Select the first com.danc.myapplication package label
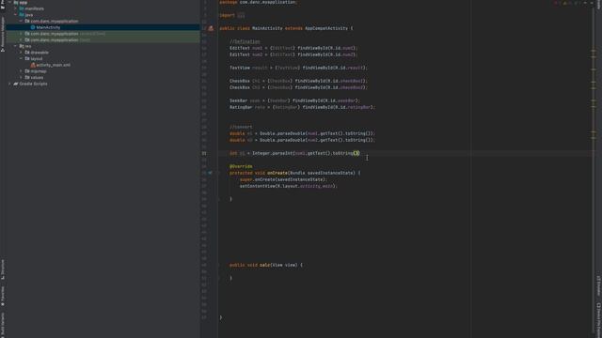Image resolution: width=602 pixels, height=338 pixels. point(55,21)
